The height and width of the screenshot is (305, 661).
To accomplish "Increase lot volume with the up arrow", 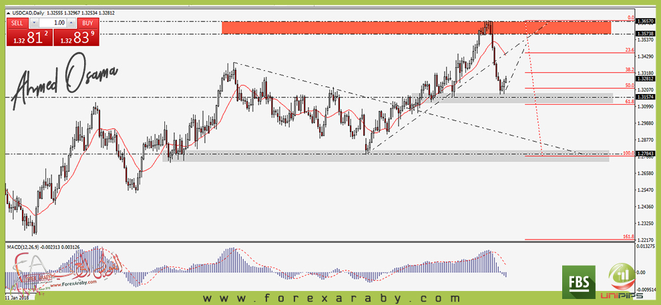I will point(72,23).
